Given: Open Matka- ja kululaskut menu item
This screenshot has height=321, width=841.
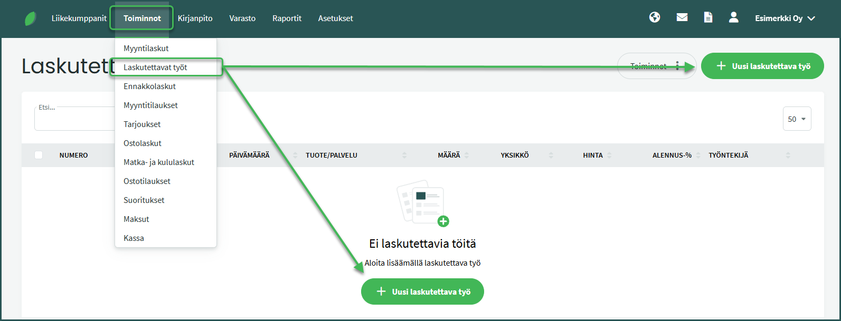Looking at the screenshot, I should [x=159, y=162].
